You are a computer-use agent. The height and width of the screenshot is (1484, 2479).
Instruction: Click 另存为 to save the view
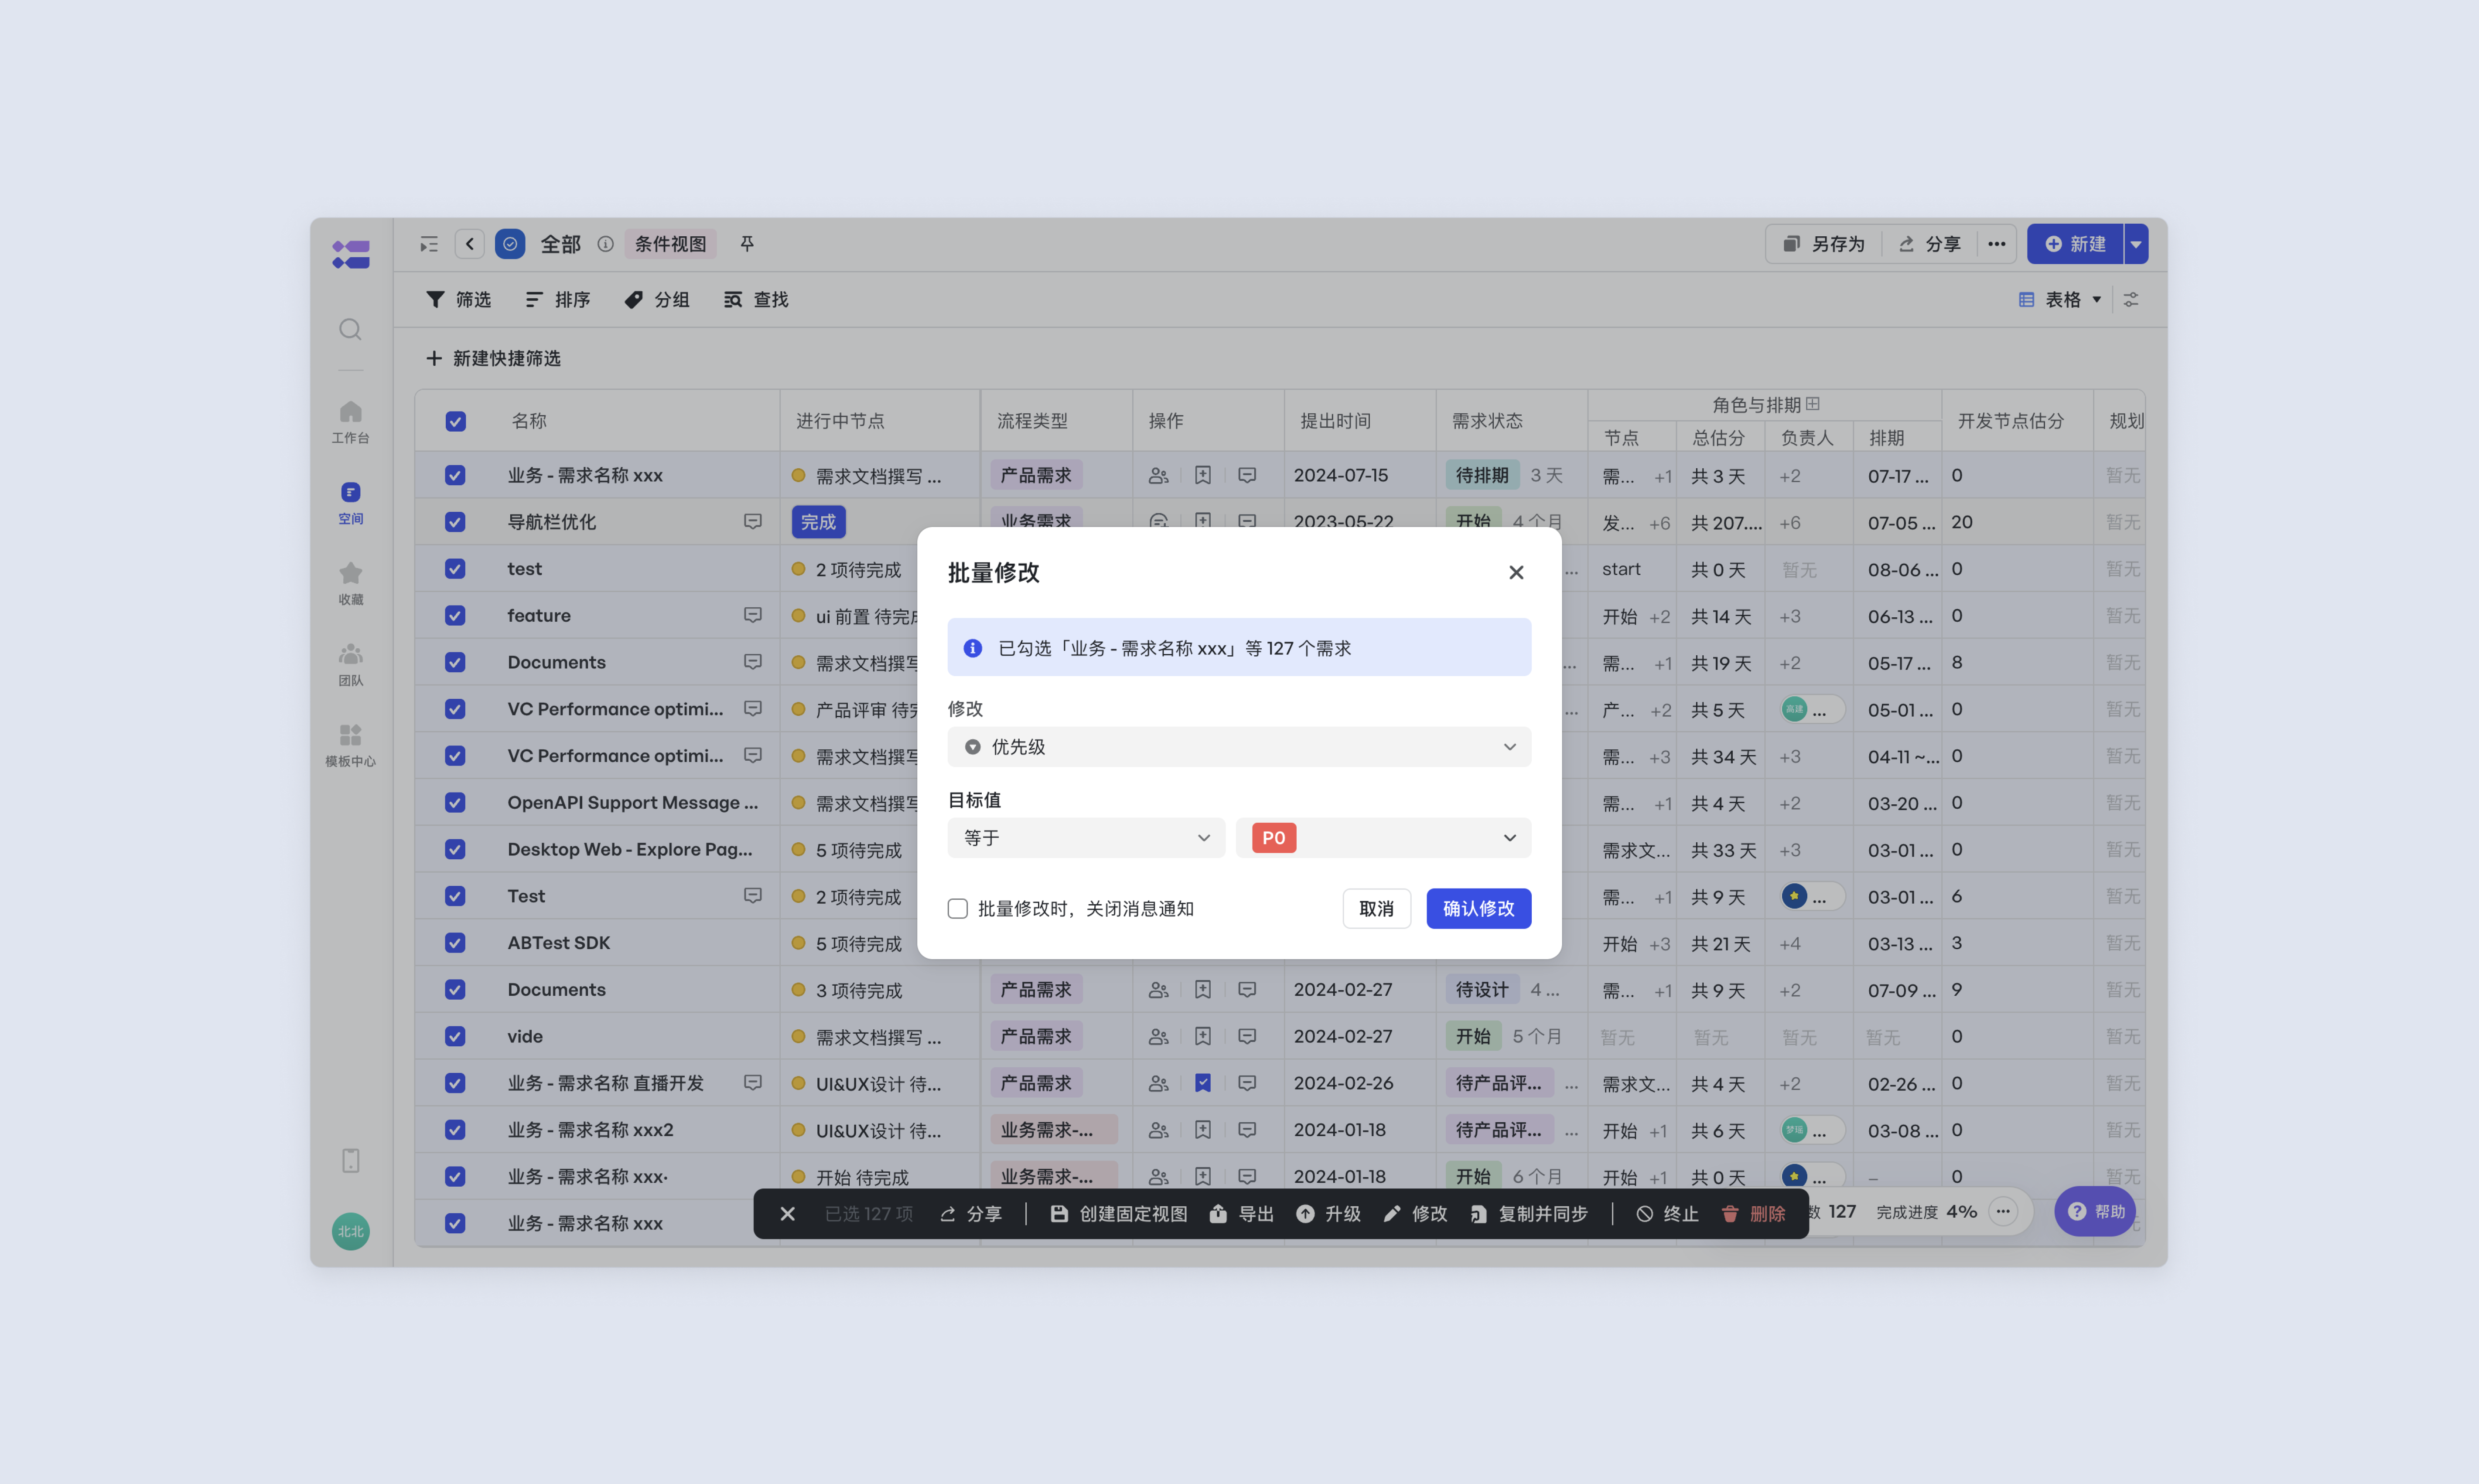click(x=1825, y=244)
